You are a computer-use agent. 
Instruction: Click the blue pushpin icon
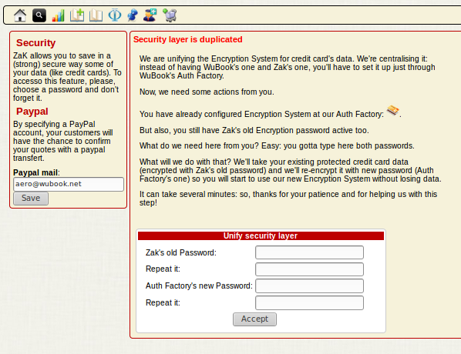(x=133, y=15)
